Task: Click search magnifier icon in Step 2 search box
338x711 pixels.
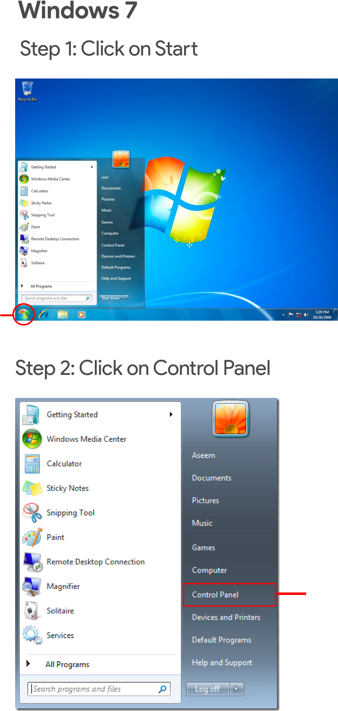Action: (x=162, y=689)
